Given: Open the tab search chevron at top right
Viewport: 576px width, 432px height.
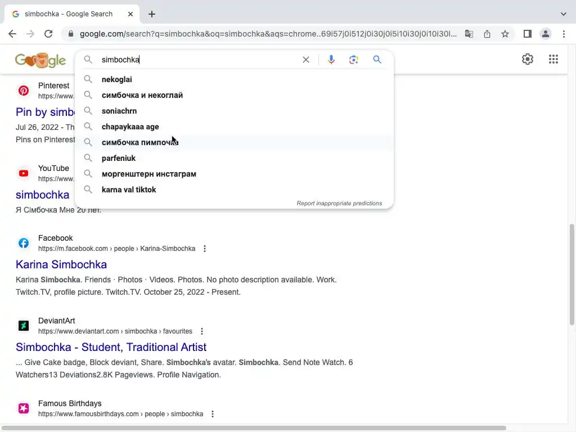Looking at the screenshot, I should click(x=563, y=14).
